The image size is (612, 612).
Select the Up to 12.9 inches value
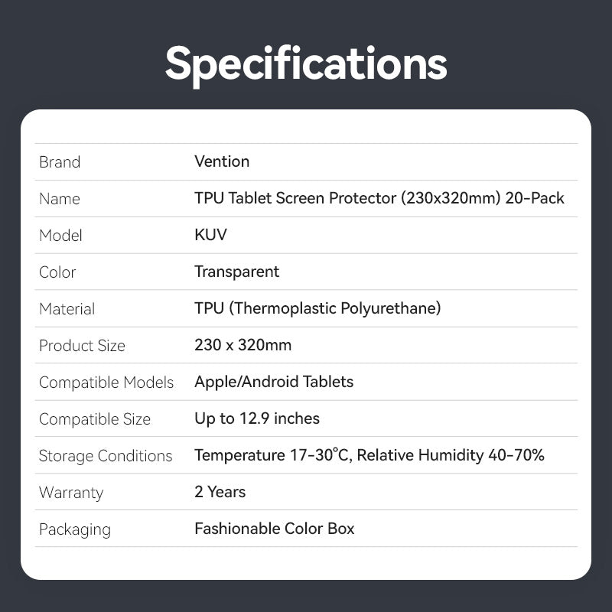(257, 418)
